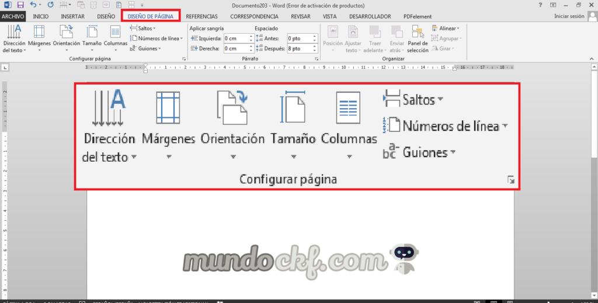Repeat the last action with the circular arrow

[51, 5]
